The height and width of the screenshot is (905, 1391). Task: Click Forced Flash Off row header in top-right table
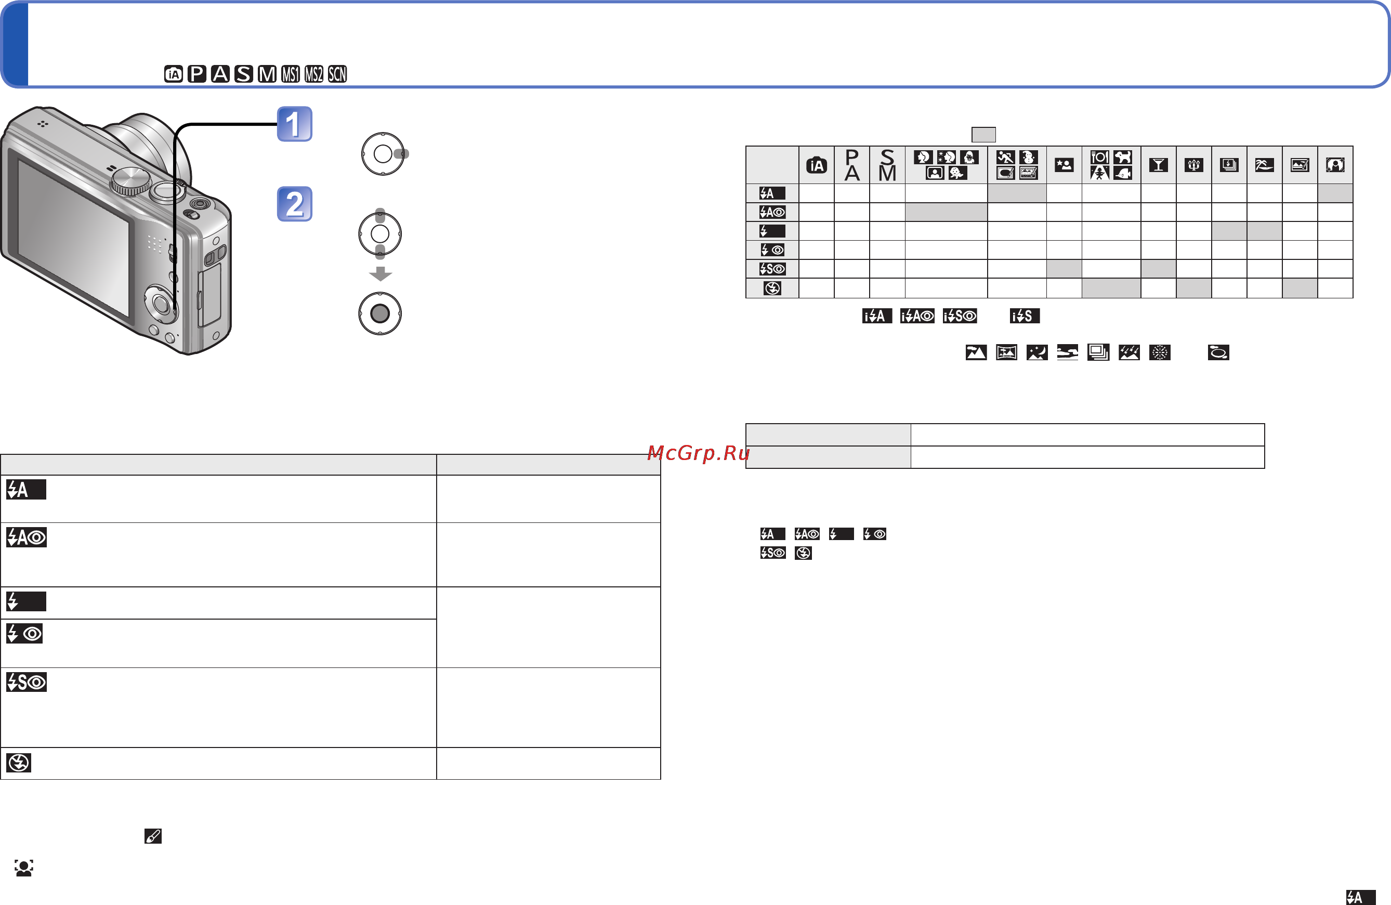(x=772, y=288)
